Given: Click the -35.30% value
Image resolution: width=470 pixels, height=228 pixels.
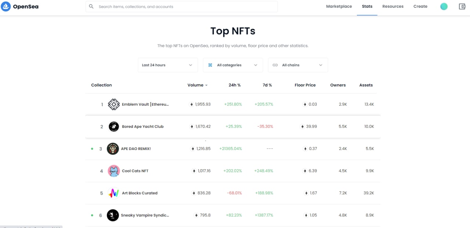Looking at the screenshot, I should pyautogui.click(x=265, y=127).
